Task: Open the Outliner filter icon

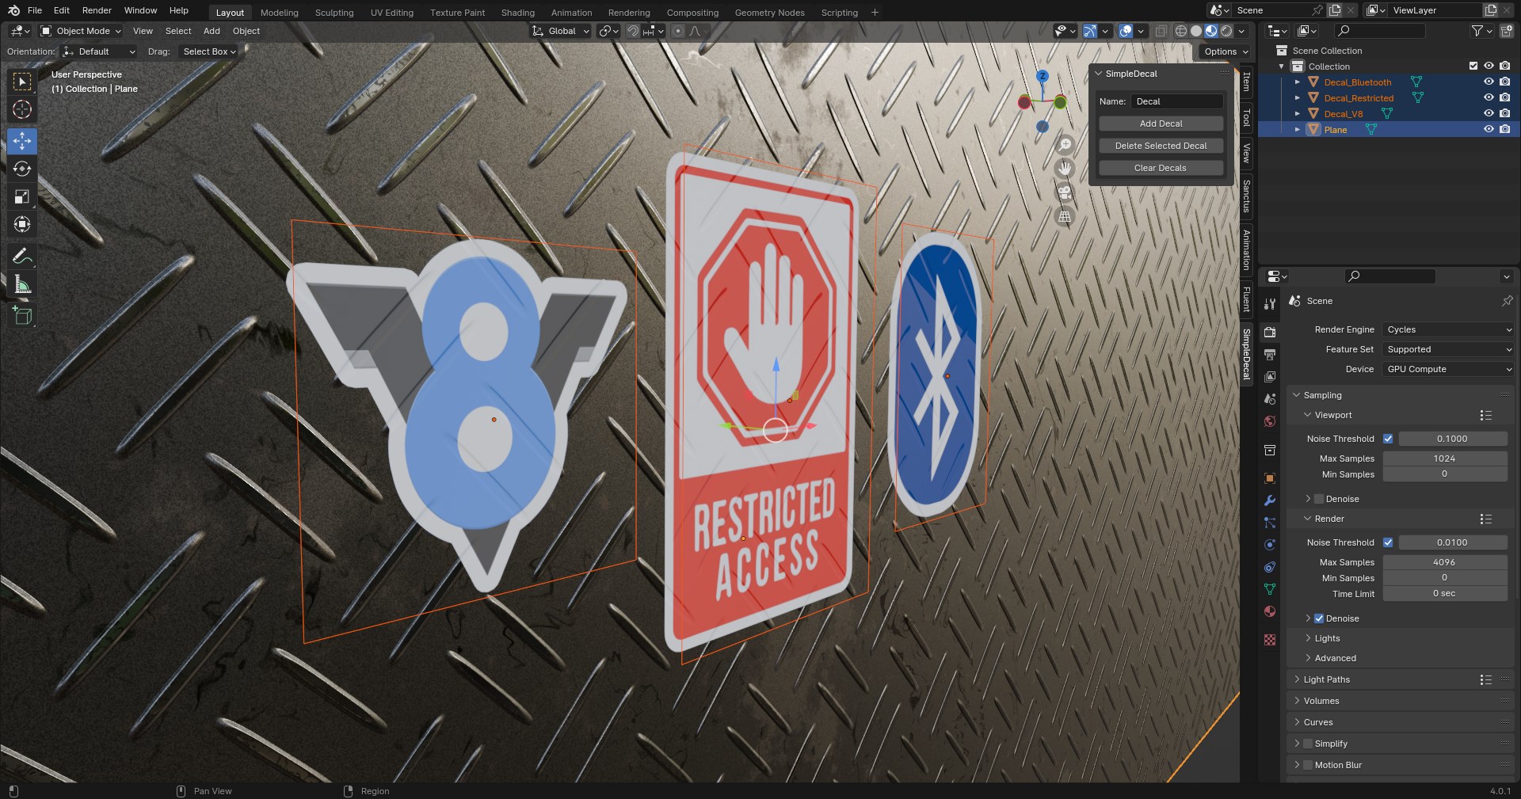Action: [1478, 31]
